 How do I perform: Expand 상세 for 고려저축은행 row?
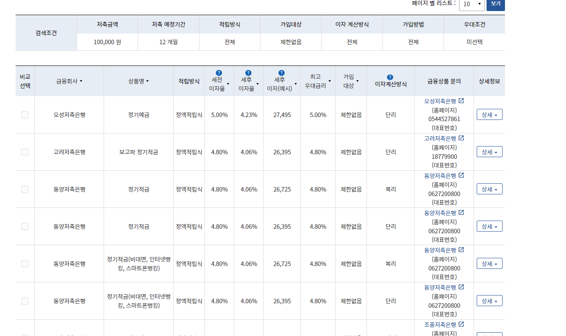[x=489, y=152]
